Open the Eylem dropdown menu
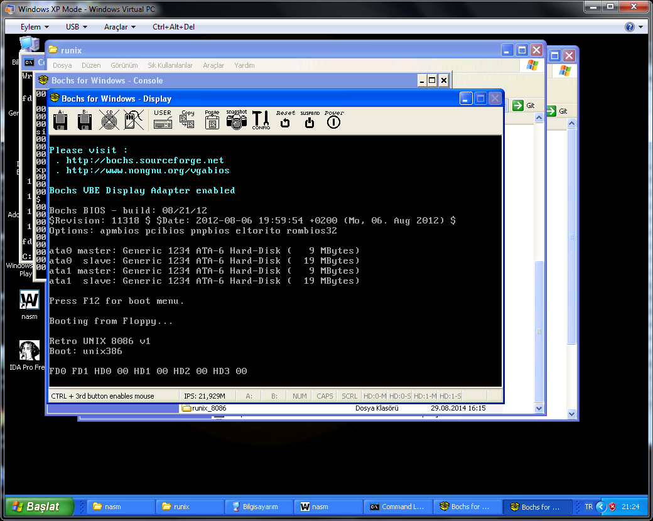This screenshot has height=521, width=653. (35, 26)
